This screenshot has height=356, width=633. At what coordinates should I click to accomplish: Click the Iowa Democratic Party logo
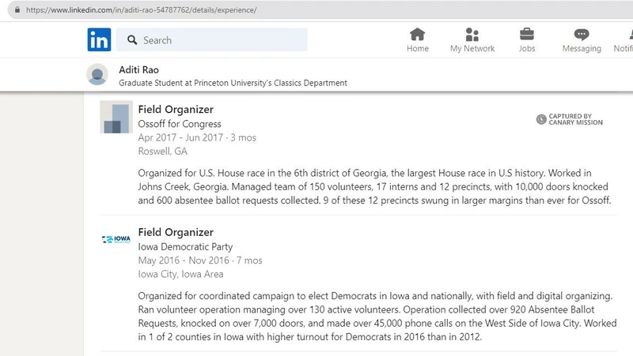(x=116, y=239)
